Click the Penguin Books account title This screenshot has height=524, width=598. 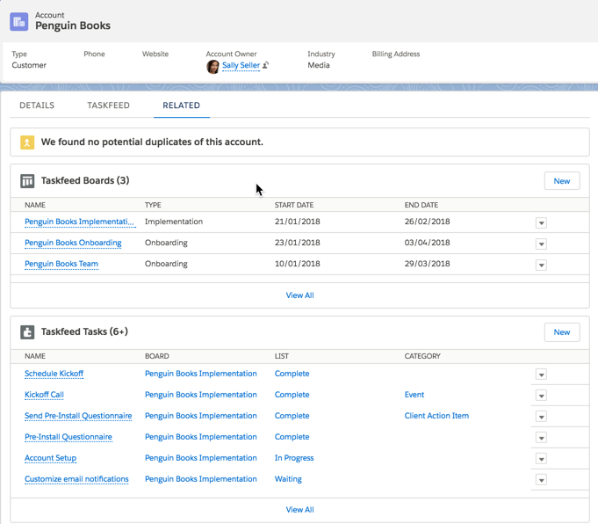[73, 25]
